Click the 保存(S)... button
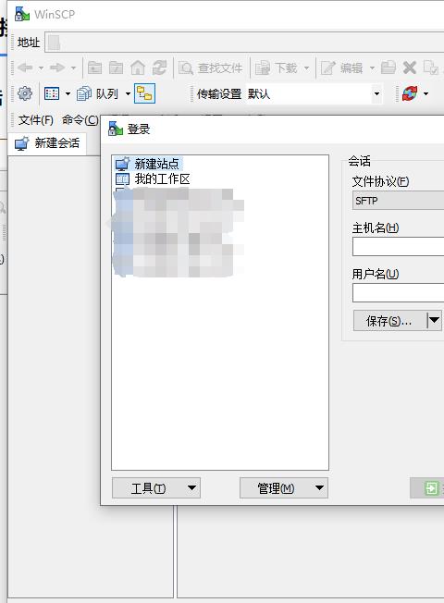 coord(389,321)
